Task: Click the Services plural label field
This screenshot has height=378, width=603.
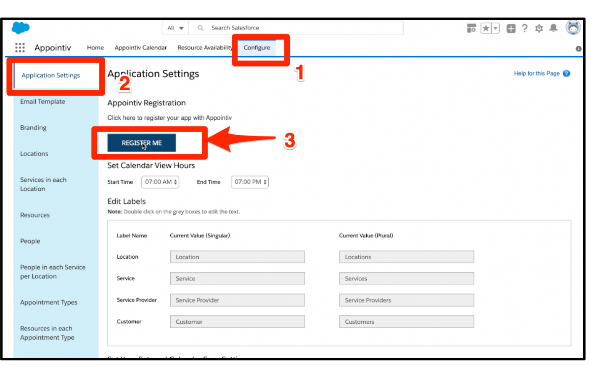Action: 407,278
